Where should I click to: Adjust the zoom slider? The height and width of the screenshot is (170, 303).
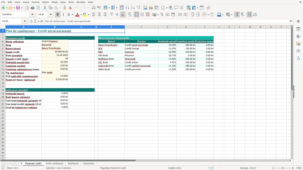click(x=283, y=168)
